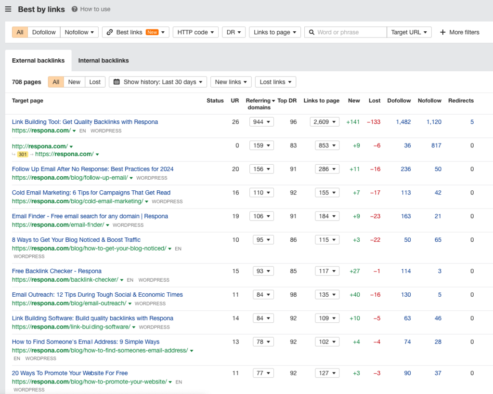
Task: Click the Best links chain icon
Action: point(110,32)
